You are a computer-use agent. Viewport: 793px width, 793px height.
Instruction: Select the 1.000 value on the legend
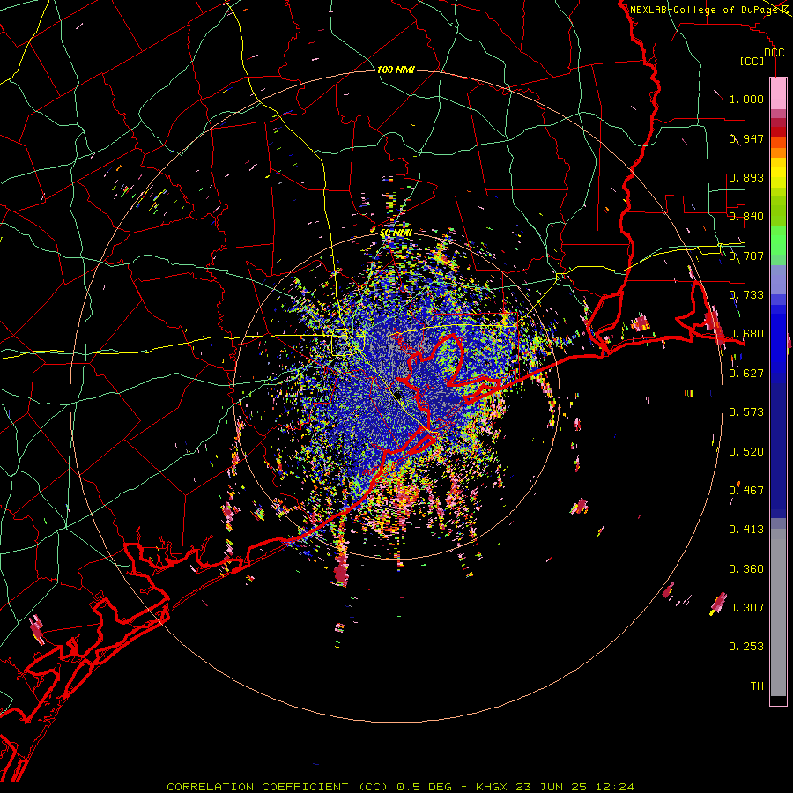point(746,99)
